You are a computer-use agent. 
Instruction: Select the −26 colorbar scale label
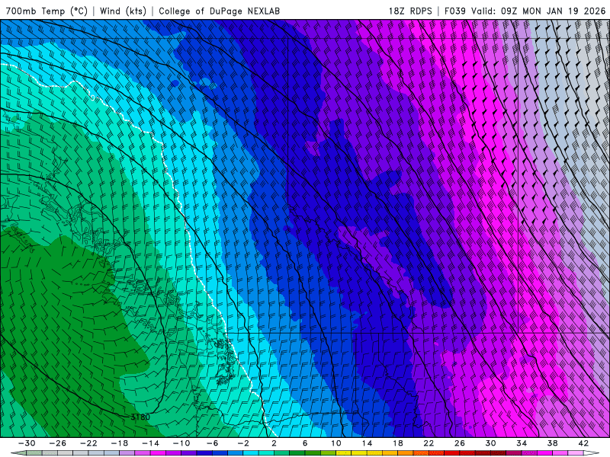point(58,443)
